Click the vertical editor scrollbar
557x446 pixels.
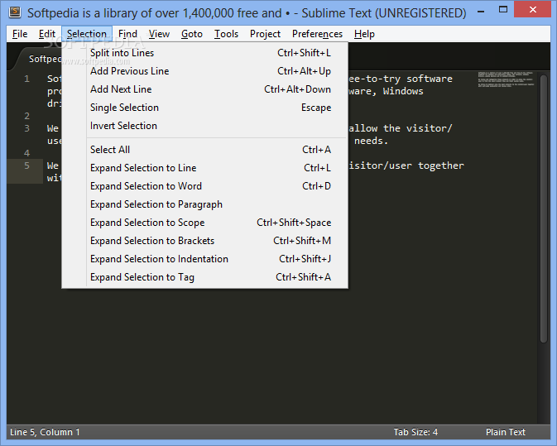tap(544, 209)
